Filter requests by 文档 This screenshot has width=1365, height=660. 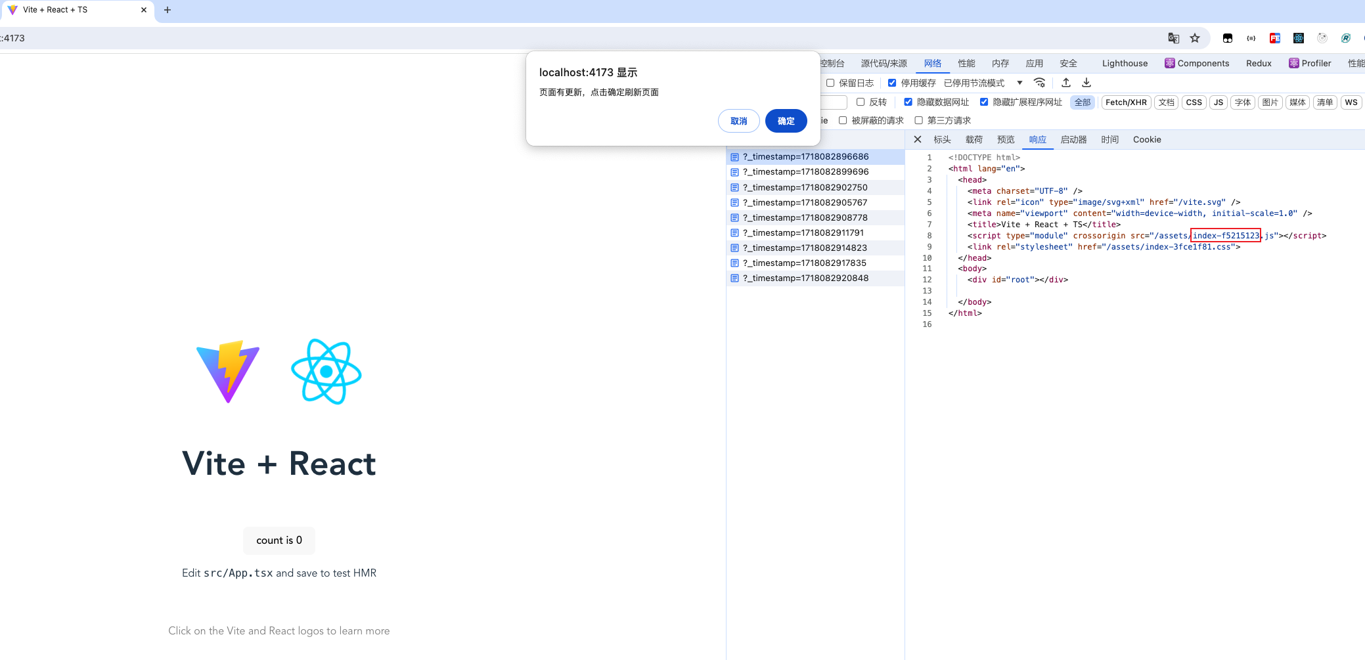(x=1166, y=102)
